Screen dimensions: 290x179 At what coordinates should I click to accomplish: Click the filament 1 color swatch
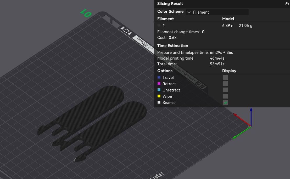[x=159, y=25]
